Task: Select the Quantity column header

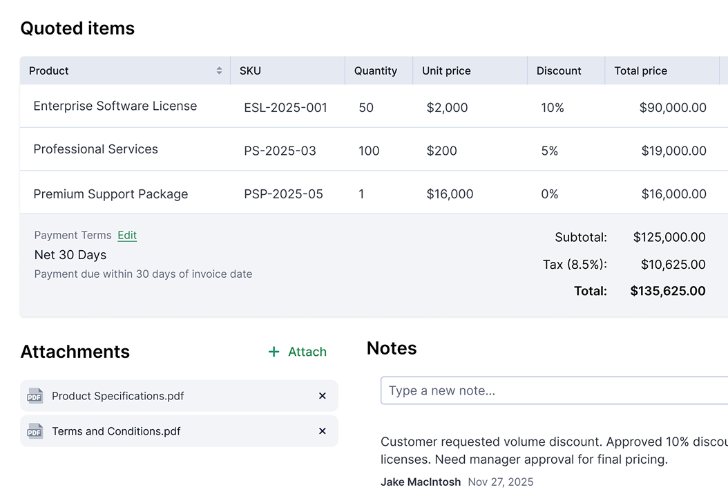Action: point(375,70)
